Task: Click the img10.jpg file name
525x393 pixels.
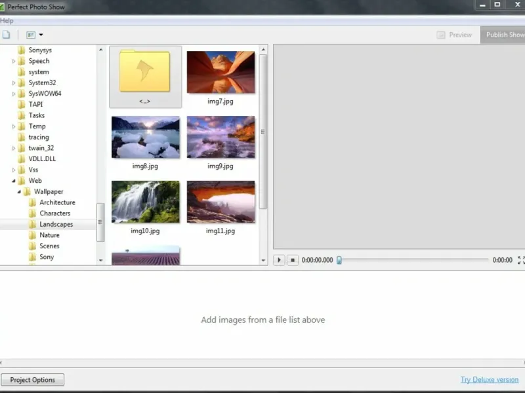Action: point(145,231)
